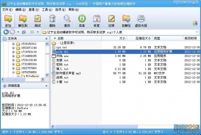Click the 查找 (Find) magnifier icon
Screen dimensions: 201x135
[x=67, y=21]
